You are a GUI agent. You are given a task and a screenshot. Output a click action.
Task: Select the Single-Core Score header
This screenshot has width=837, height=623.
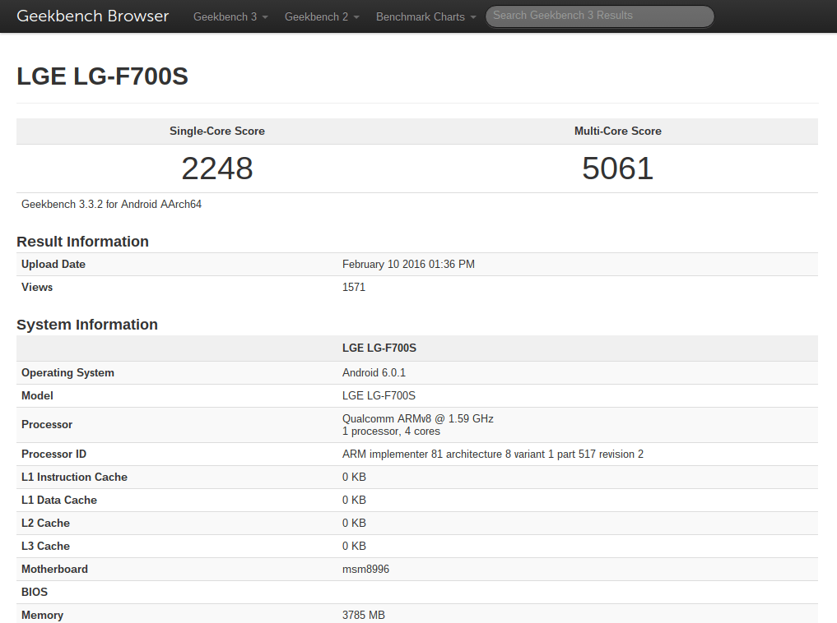click(216, 131)
